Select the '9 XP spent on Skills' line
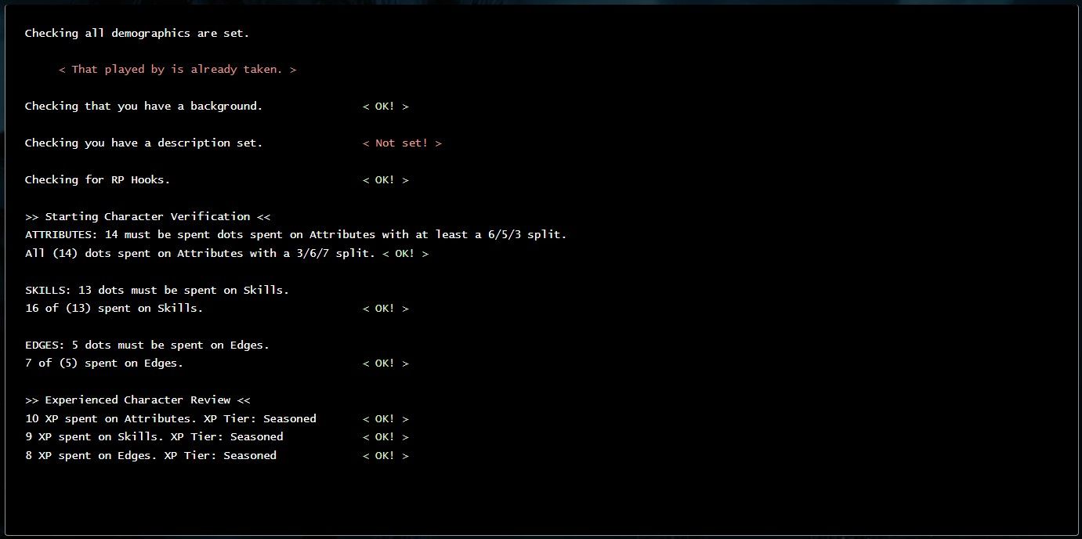This screenshot has height=539, width=1082. point(154,437)
